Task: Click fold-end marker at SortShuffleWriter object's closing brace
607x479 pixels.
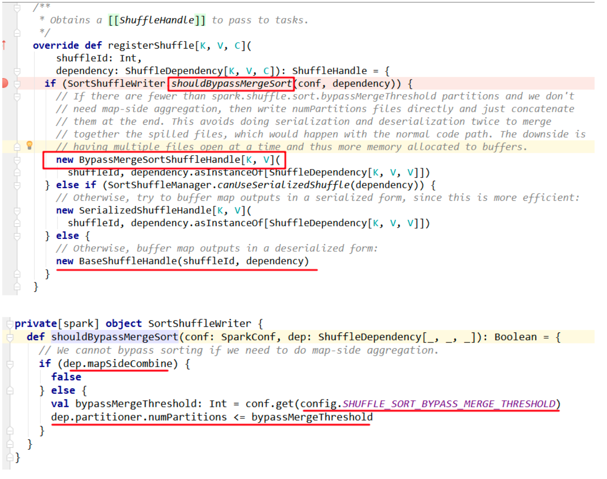Action: pyautogui.click(x=10, y=457)
